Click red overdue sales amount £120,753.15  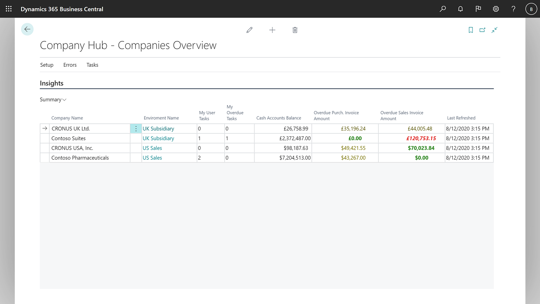pyautogui.click(x=421, y=138)
